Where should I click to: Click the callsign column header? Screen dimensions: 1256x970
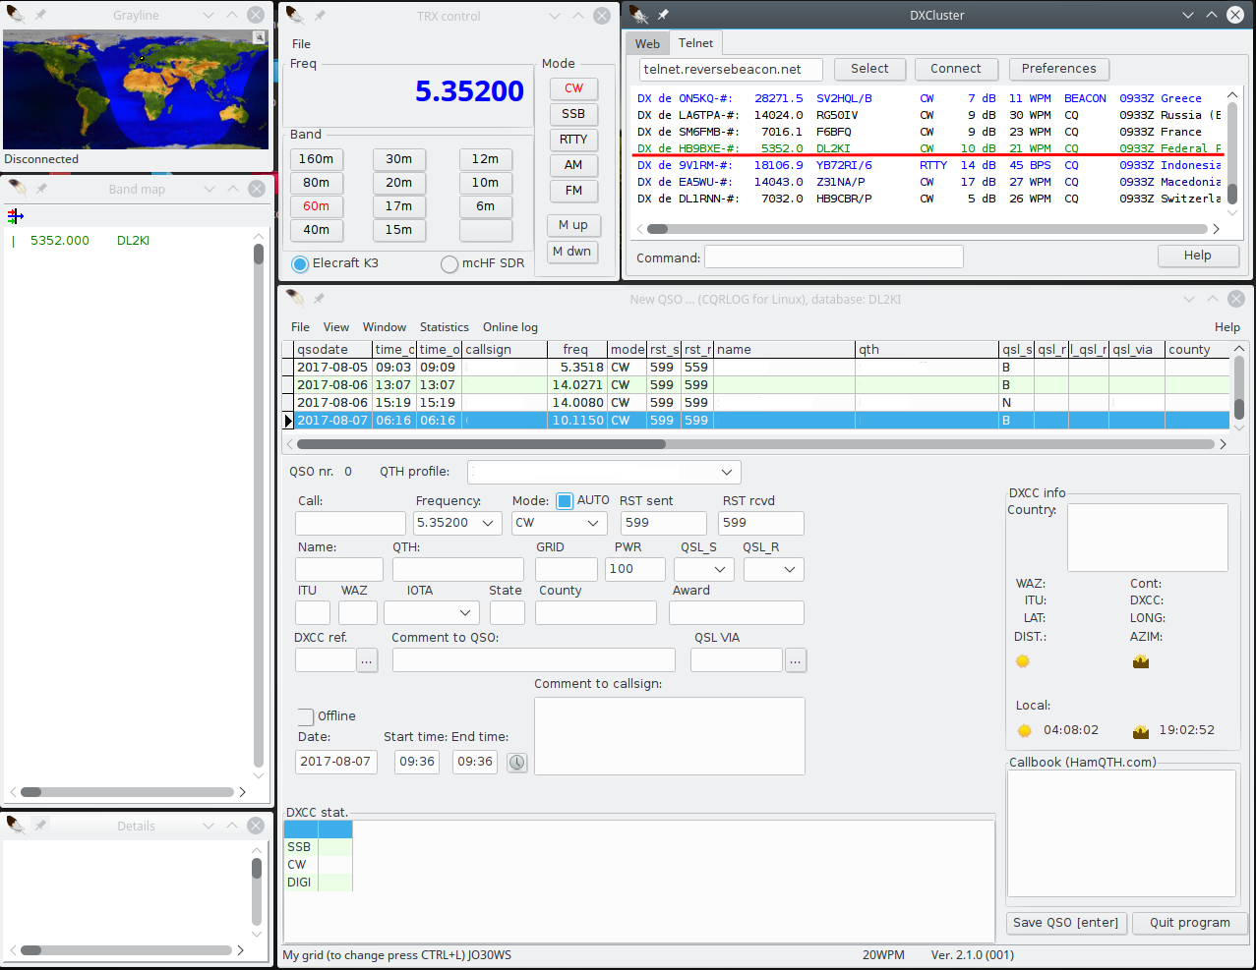[505, 350]
